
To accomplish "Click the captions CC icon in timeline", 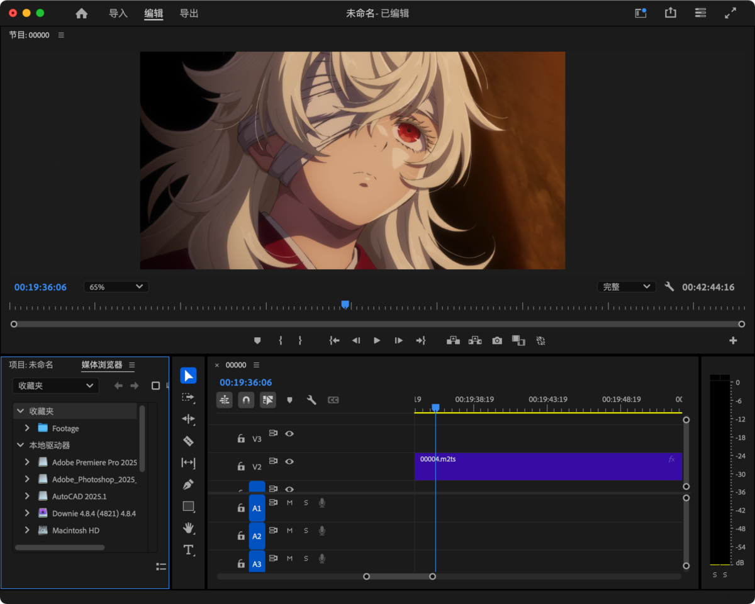I will point(333,400).
